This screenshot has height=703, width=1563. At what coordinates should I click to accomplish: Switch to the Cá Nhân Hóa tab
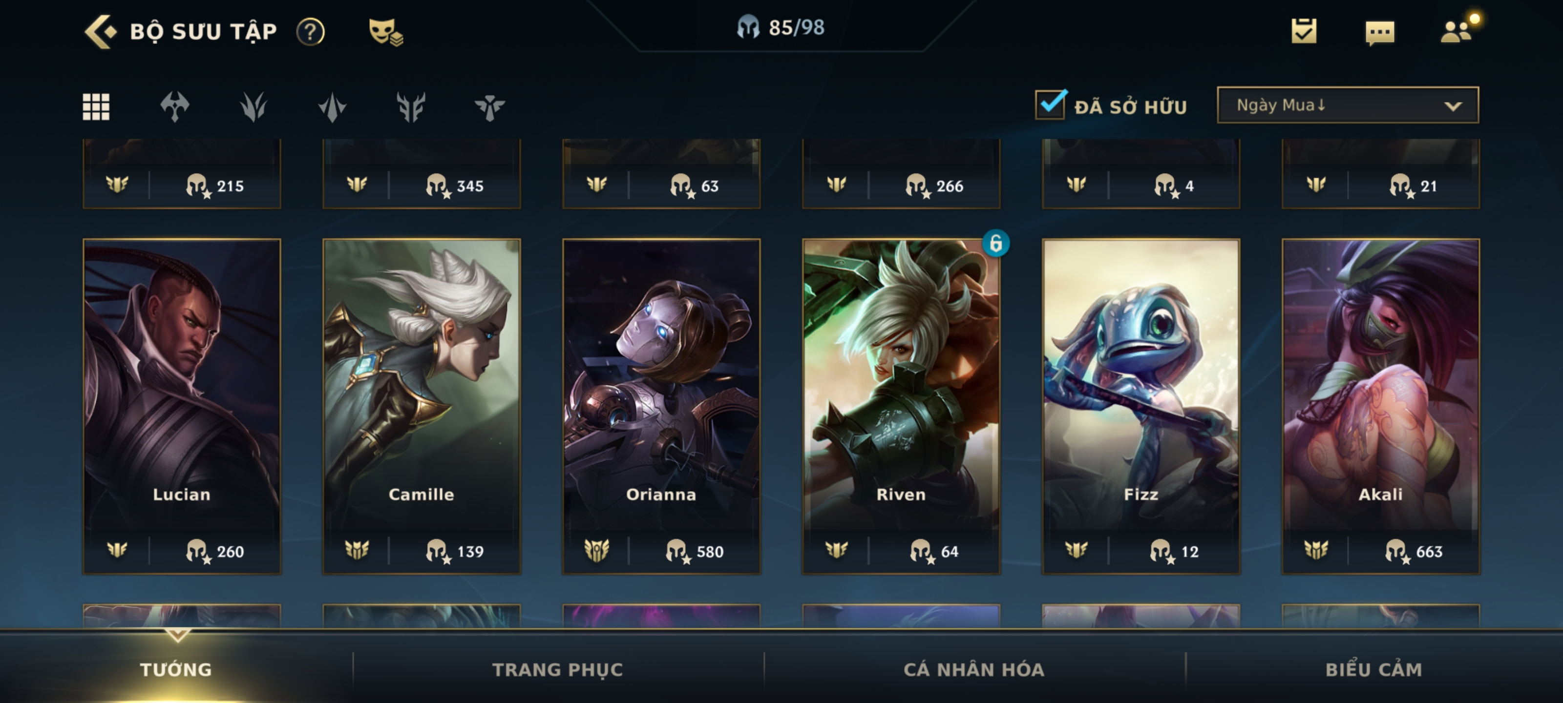click(x=973, y=669)
